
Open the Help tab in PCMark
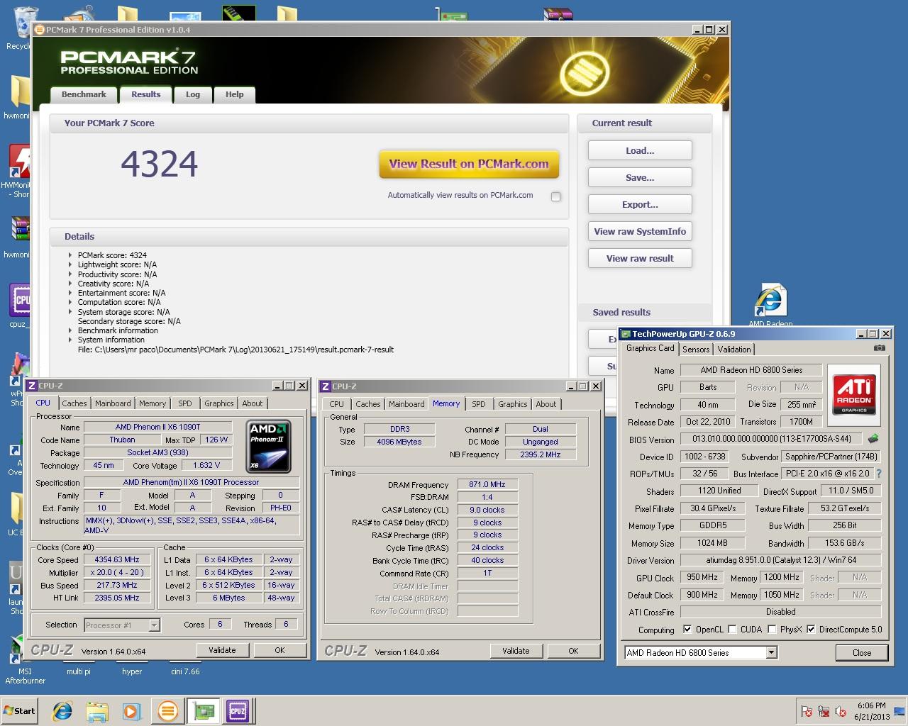(234, 95)
